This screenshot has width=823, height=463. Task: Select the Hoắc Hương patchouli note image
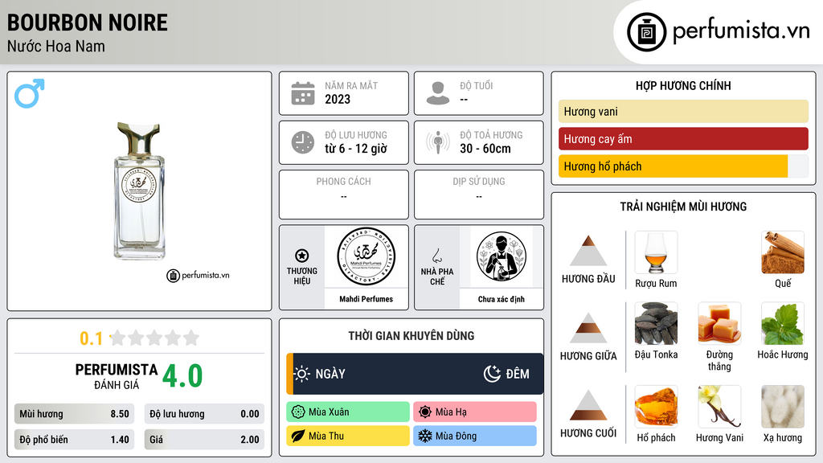pos(783,323)
